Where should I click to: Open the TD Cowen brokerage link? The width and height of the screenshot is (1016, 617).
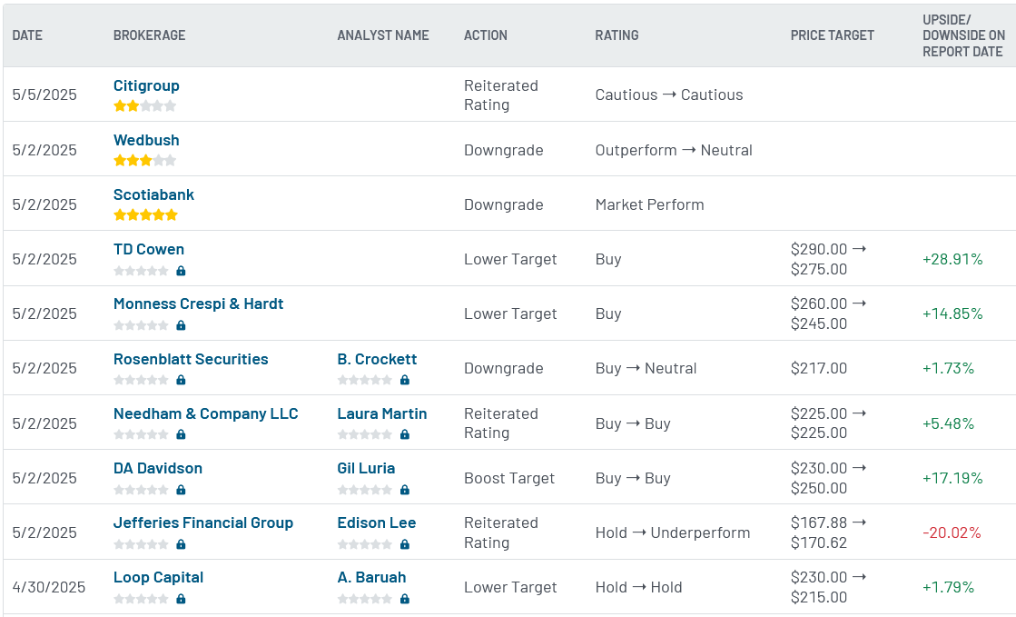(x=148, y=249)
